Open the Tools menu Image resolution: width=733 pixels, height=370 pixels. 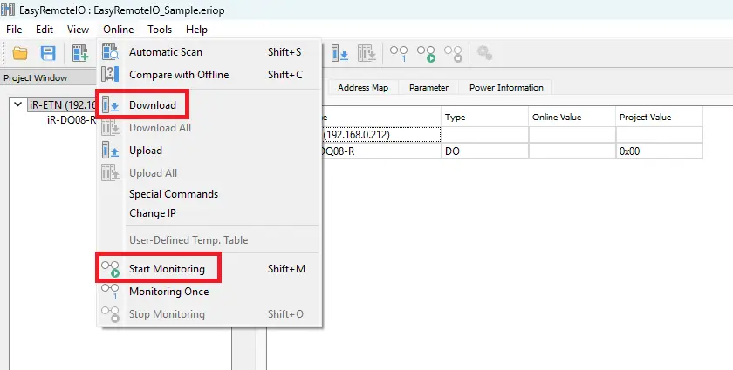[160, 30]
